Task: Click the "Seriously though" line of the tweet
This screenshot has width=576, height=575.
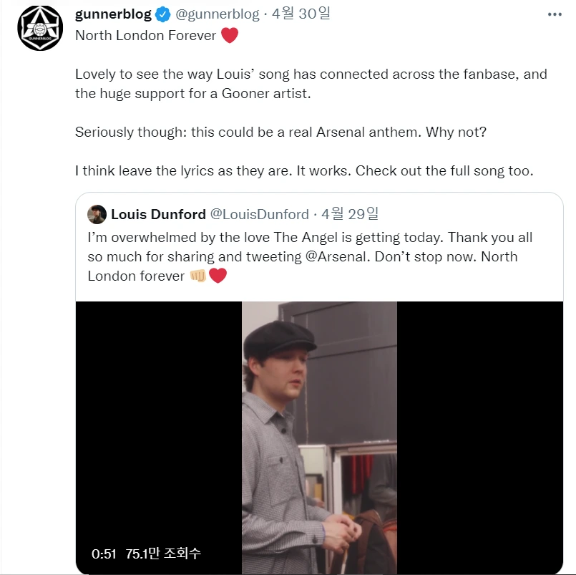Action: coord(280,132)
